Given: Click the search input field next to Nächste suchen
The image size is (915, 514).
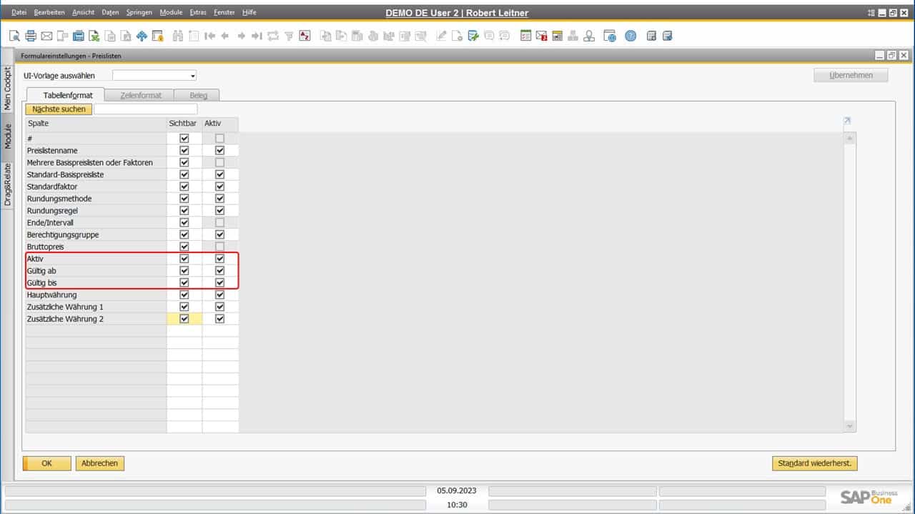Looking at the screenshot, I should click(x=146, y=109).
